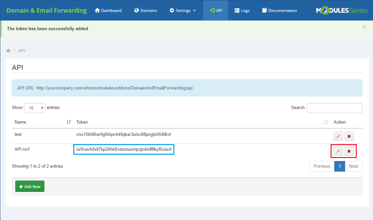The image size is (373, 220).
Task: Go to Next page of entries
Action: click(353, 166)
